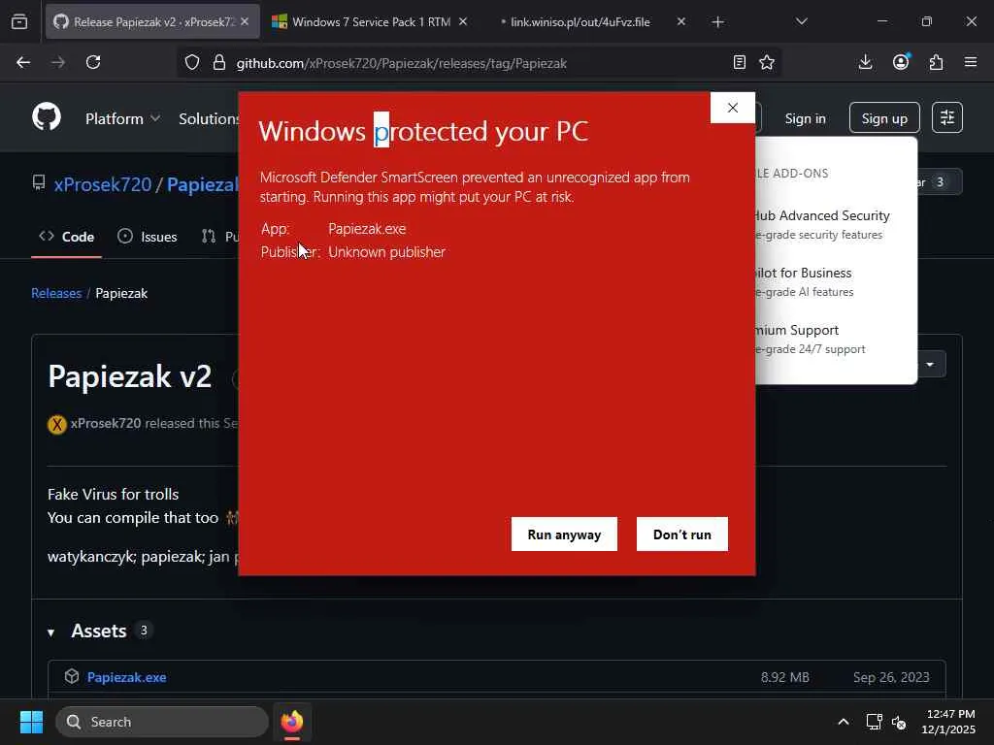The width and height of the screenshot is (994, 745).
Task: Click the Papiezak v2 release title
Action: (x=130, y=376)
